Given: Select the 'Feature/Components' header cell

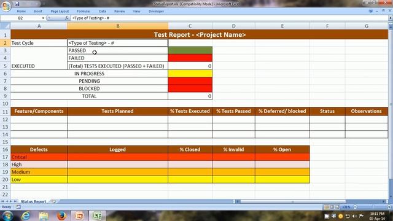Looking at the screenshot, I should 39,111.
